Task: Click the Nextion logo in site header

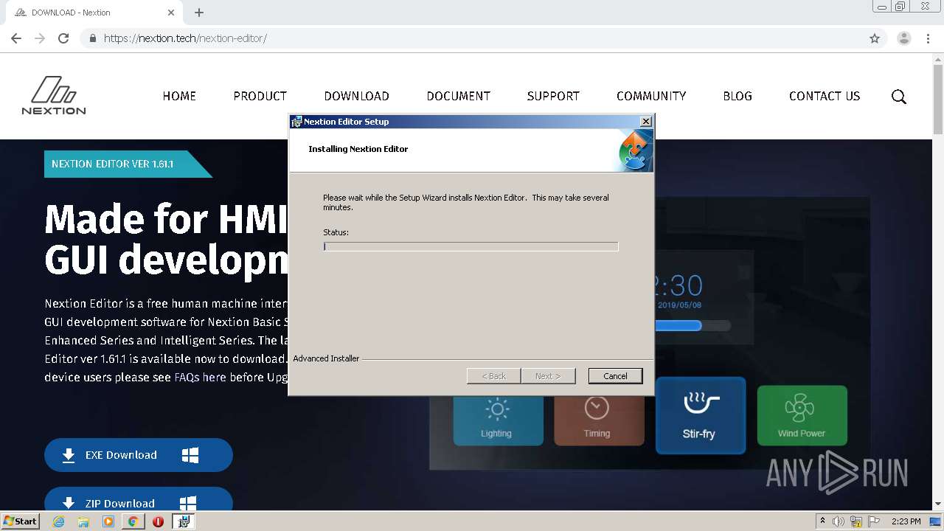Action: pos(54,95)
